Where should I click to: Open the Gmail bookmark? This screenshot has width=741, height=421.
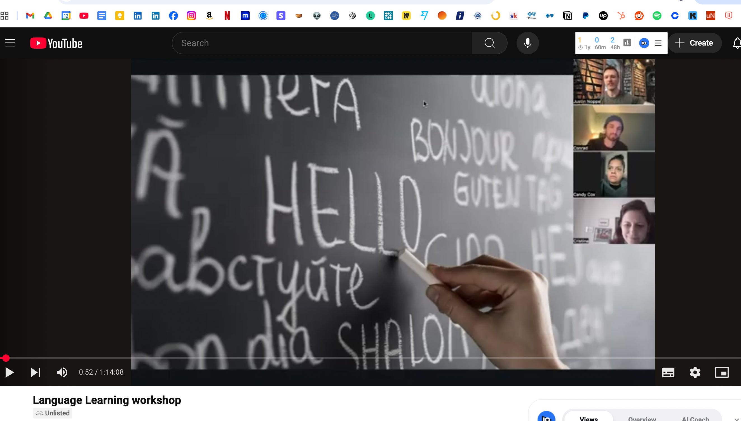[x=30, y=16]
